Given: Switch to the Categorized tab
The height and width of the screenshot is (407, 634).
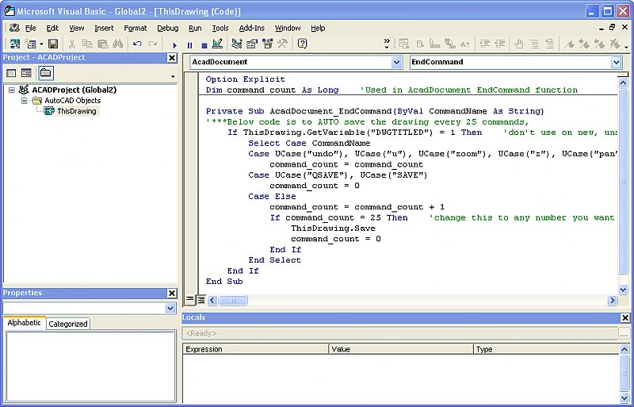Looking at the screenshot, I should pyautogui.click(x=68, y=324).
